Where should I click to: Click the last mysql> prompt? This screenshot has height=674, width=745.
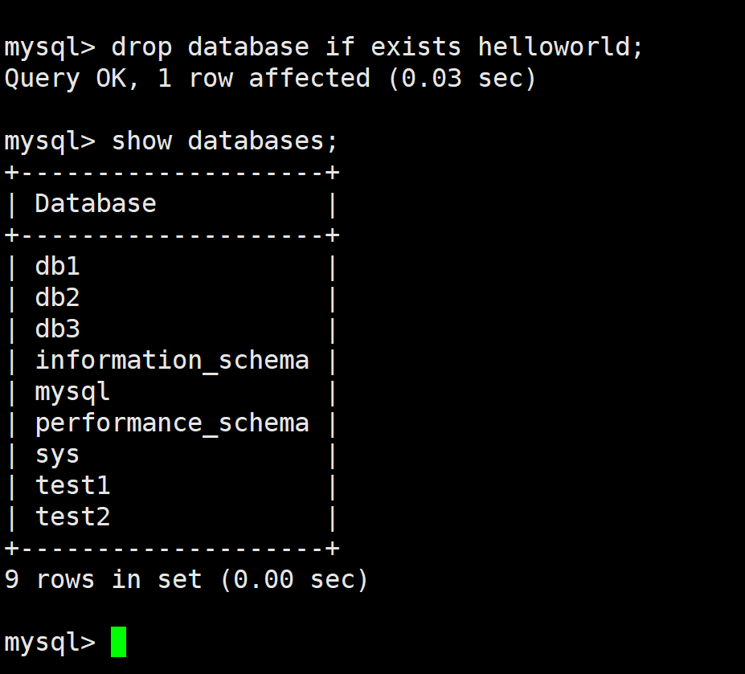pos(49,643)
